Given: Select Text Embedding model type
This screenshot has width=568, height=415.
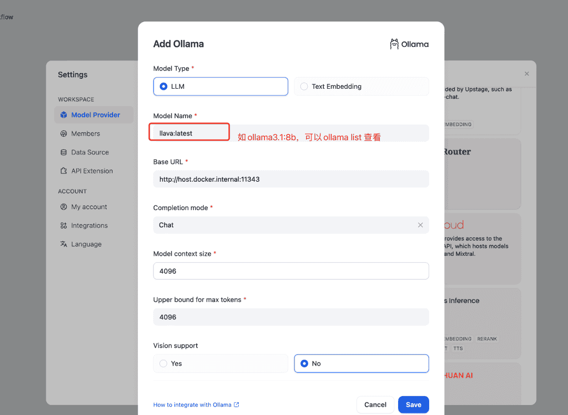Looking at the screenshot, I should 304,87.
